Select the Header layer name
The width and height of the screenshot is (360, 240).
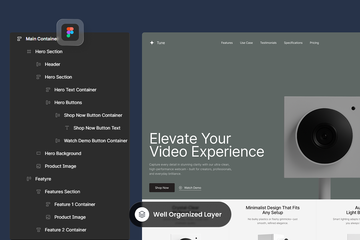pos(52,64)
